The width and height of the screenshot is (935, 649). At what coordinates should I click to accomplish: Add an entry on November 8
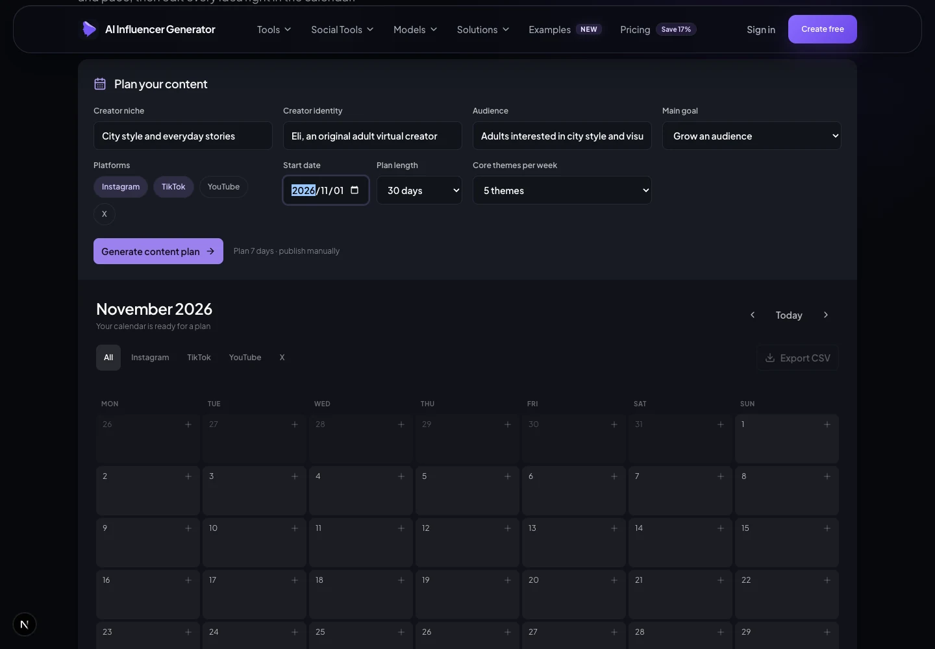point(827,476)
